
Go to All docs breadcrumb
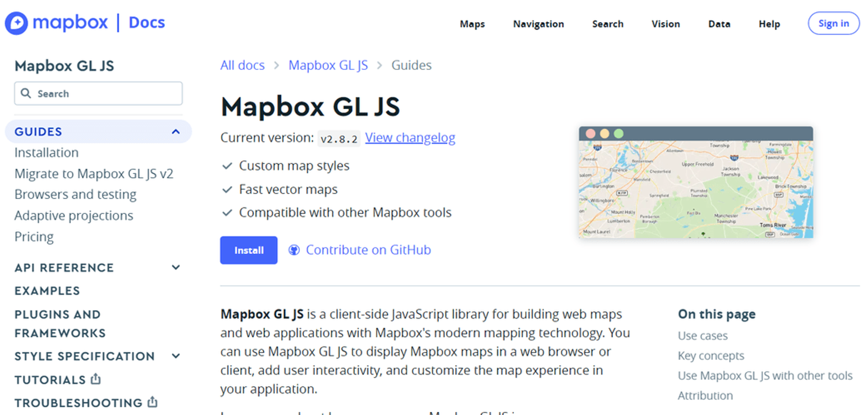tap(242, 65)
